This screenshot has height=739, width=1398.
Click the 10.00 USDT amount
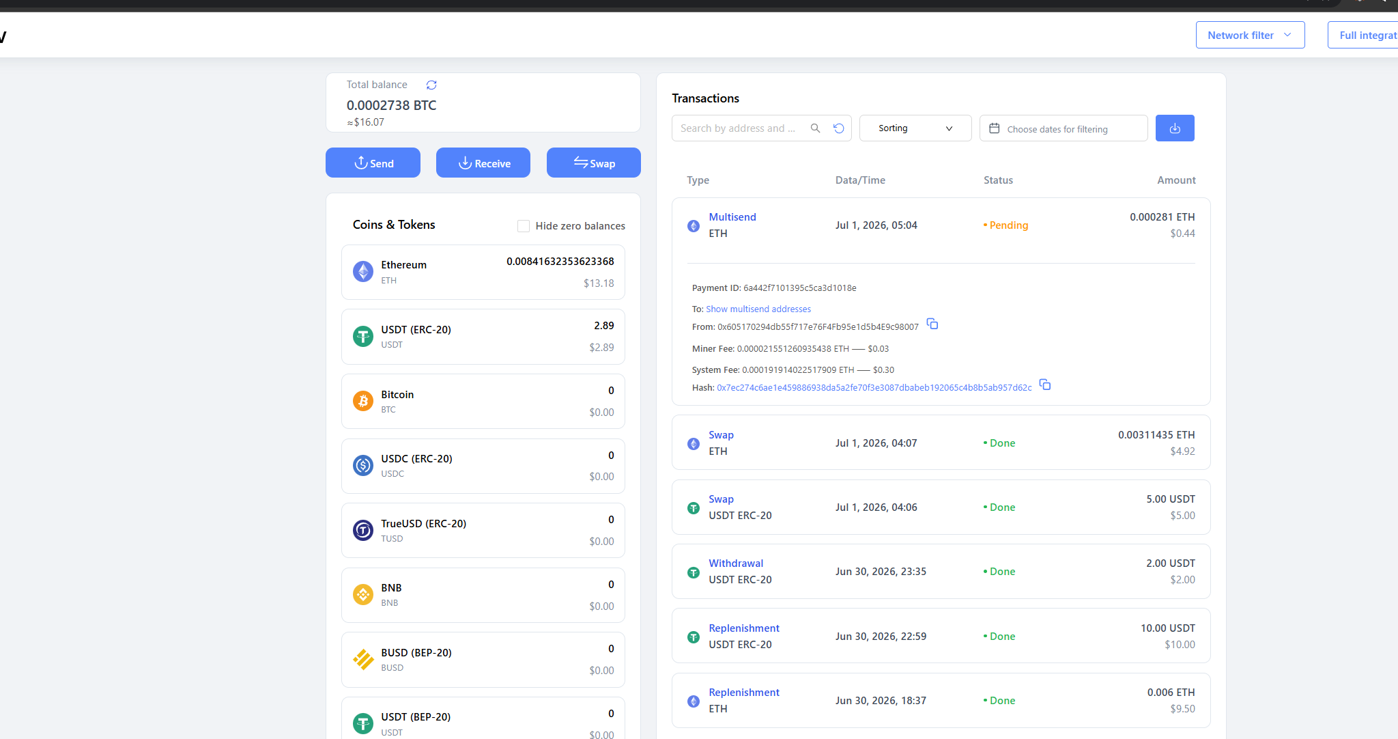click(1168, 628)
